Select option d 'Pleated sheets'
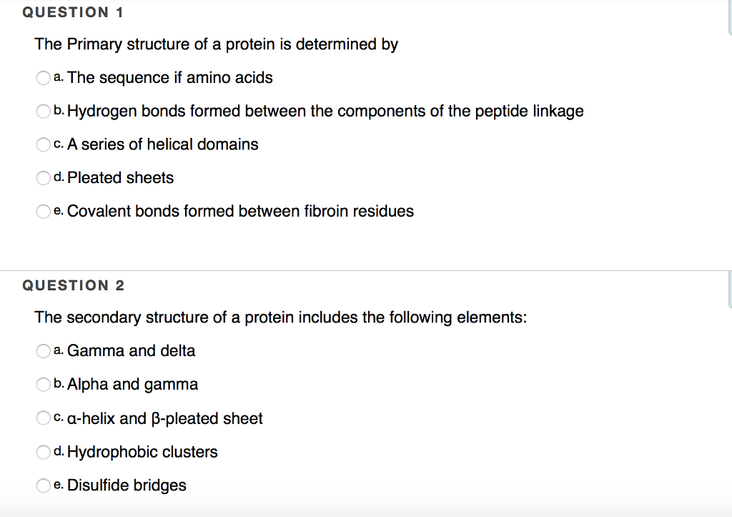The width and height of the screenshot is (732, 517). [x=119, y=178]
